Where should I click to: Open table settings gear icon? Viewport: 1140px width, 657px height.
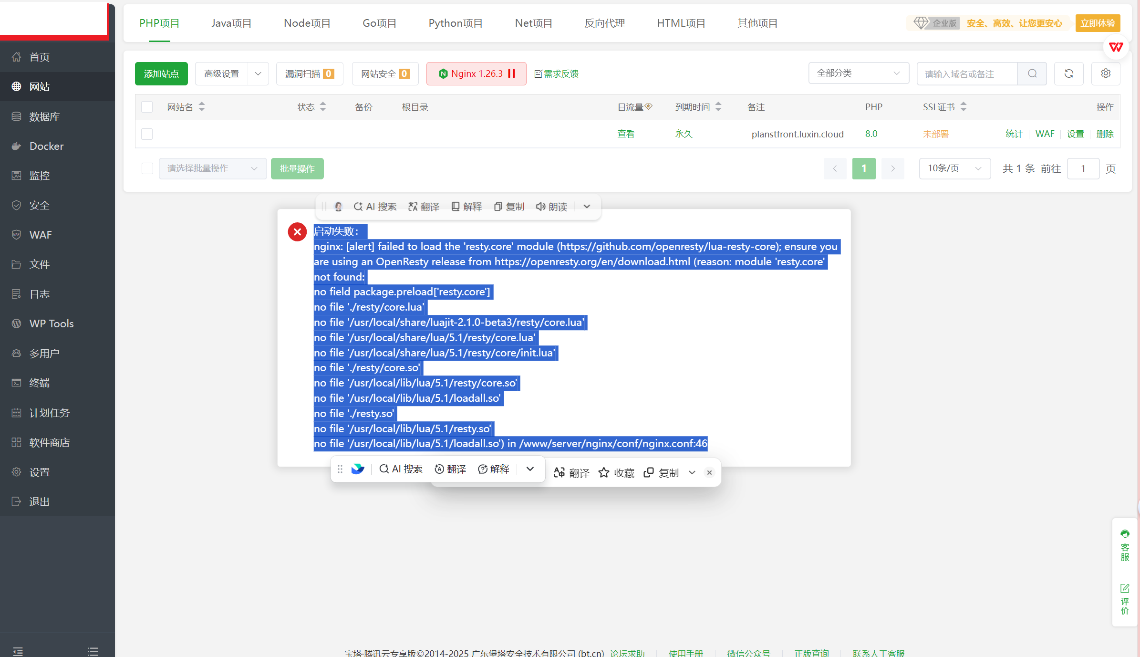click(1105, 73)
